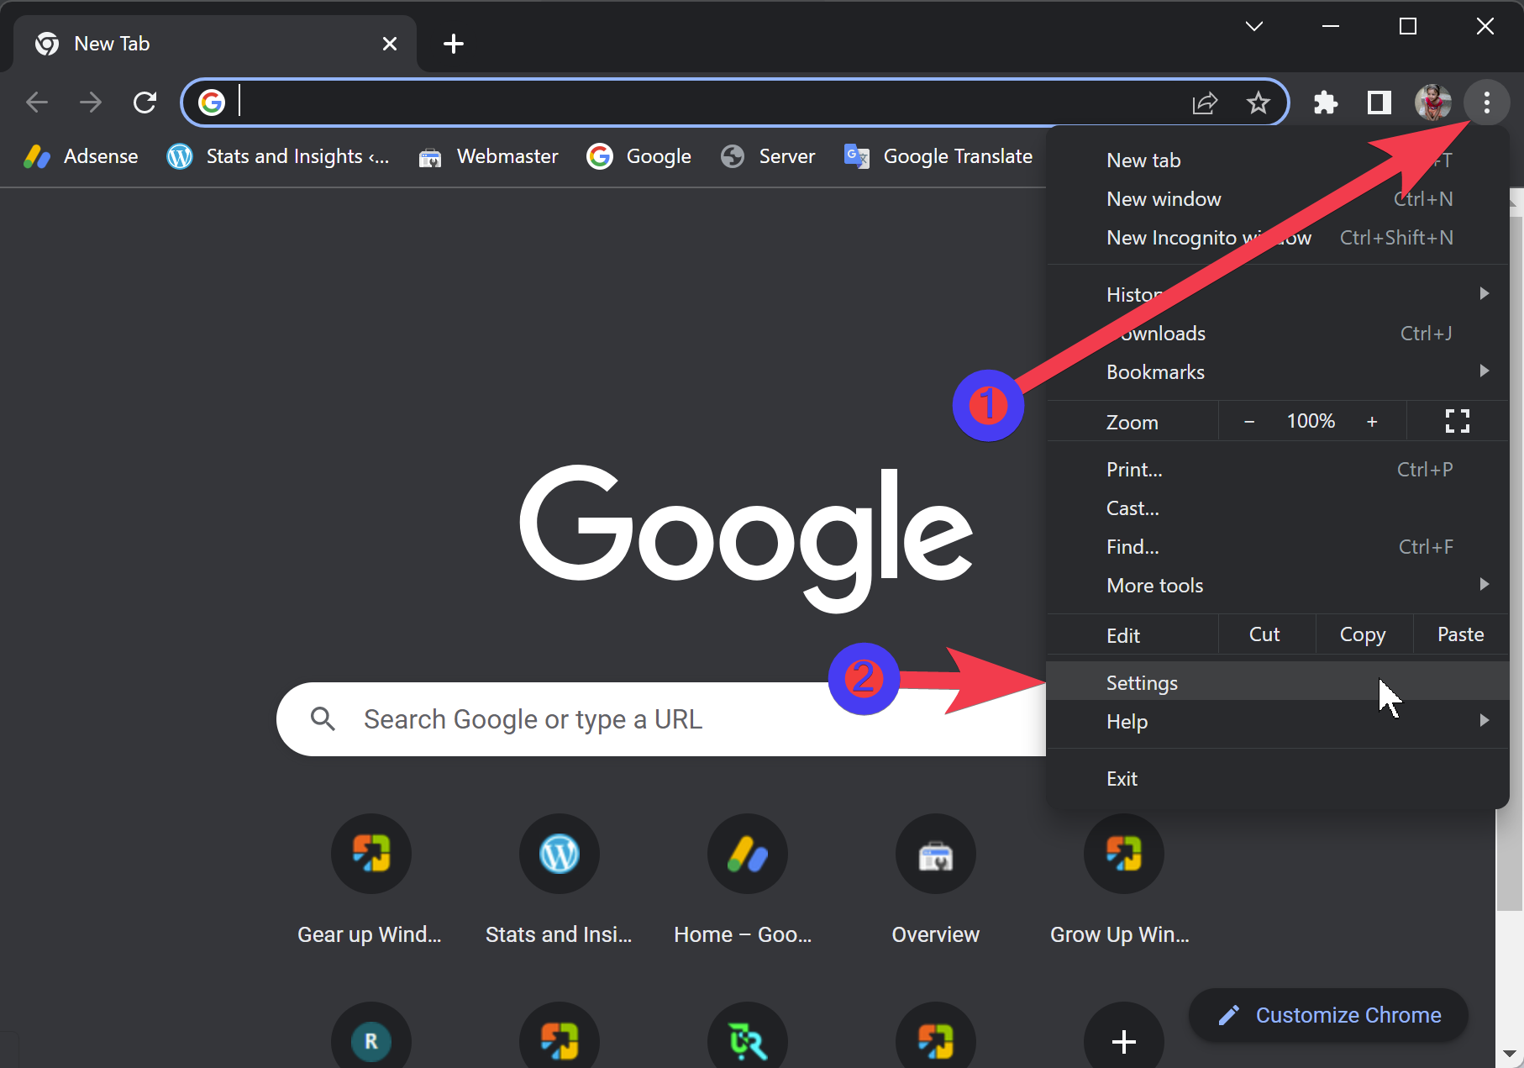Choose New window from the menu

(x=1278, y=199)
